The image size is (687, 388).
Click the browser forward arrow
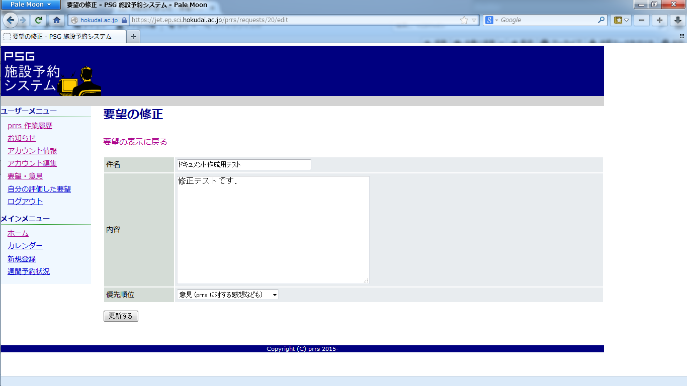23,20
